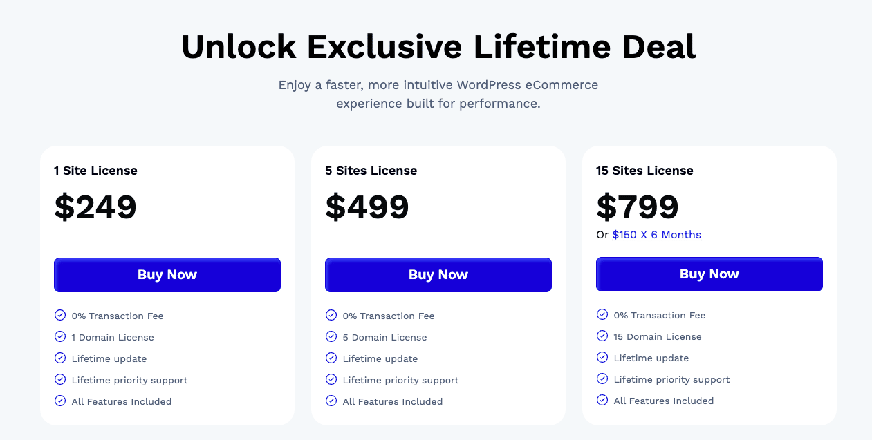
Task: Click Lifetime priority support checkmark in 5 Sites plan
Action: click(x=331, y=380)
